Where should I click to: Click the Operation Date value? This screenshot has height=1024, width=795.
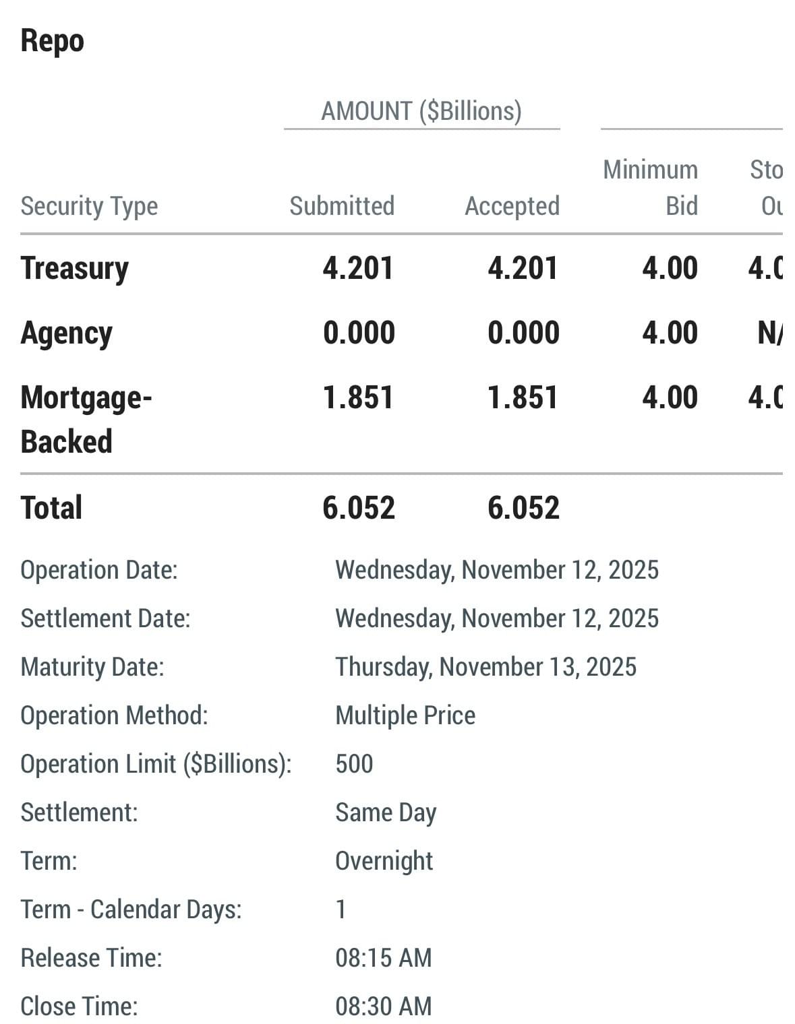(496, 570)
